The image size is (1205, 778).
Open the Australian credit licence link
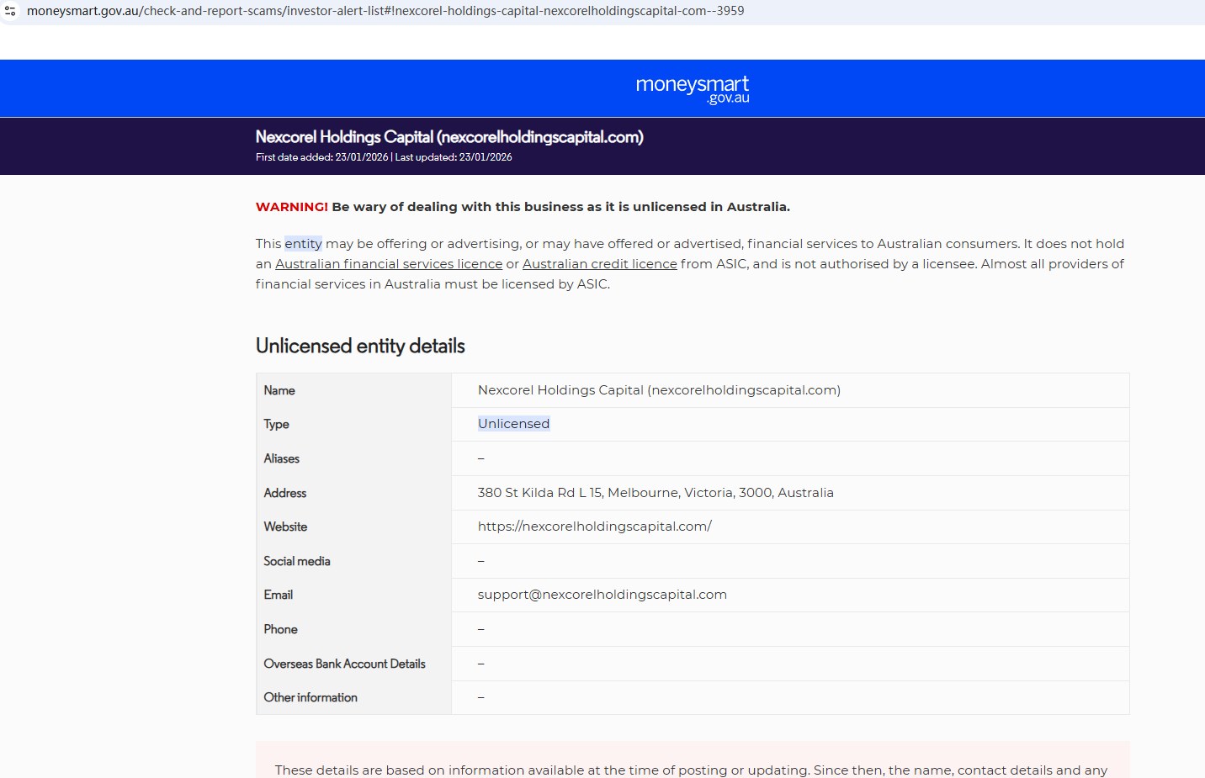[x=600, y=264]
